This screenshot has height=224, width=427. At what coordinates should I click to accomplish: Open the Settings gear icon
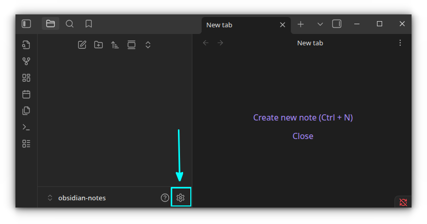pos(180,198)
